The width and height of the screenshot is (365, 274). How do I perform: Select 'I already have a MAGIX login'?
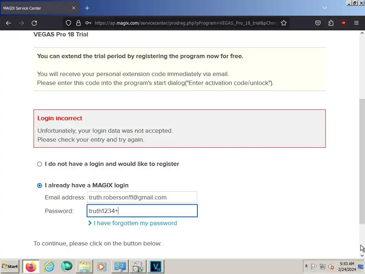point(40,186)
